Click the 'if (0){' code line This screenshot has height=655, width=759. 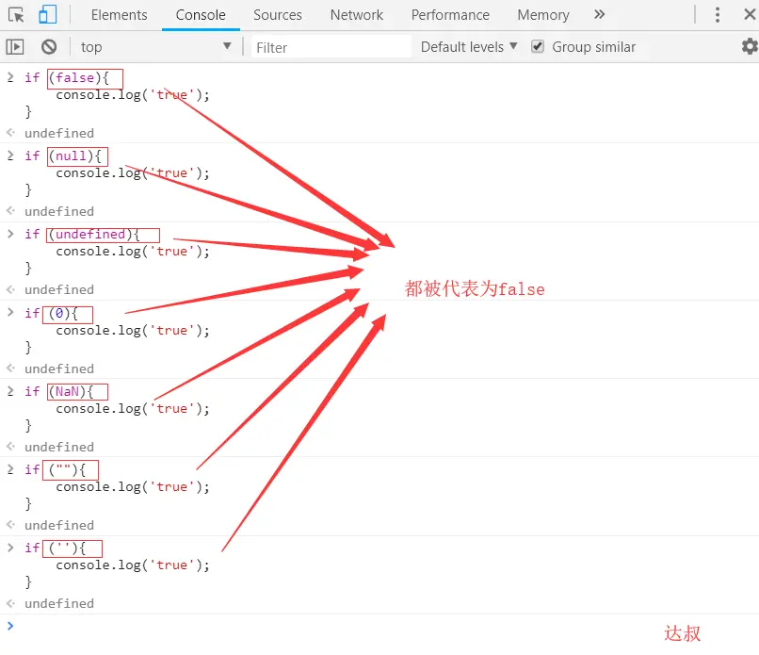pyautogui.click(x=51, y=314)
